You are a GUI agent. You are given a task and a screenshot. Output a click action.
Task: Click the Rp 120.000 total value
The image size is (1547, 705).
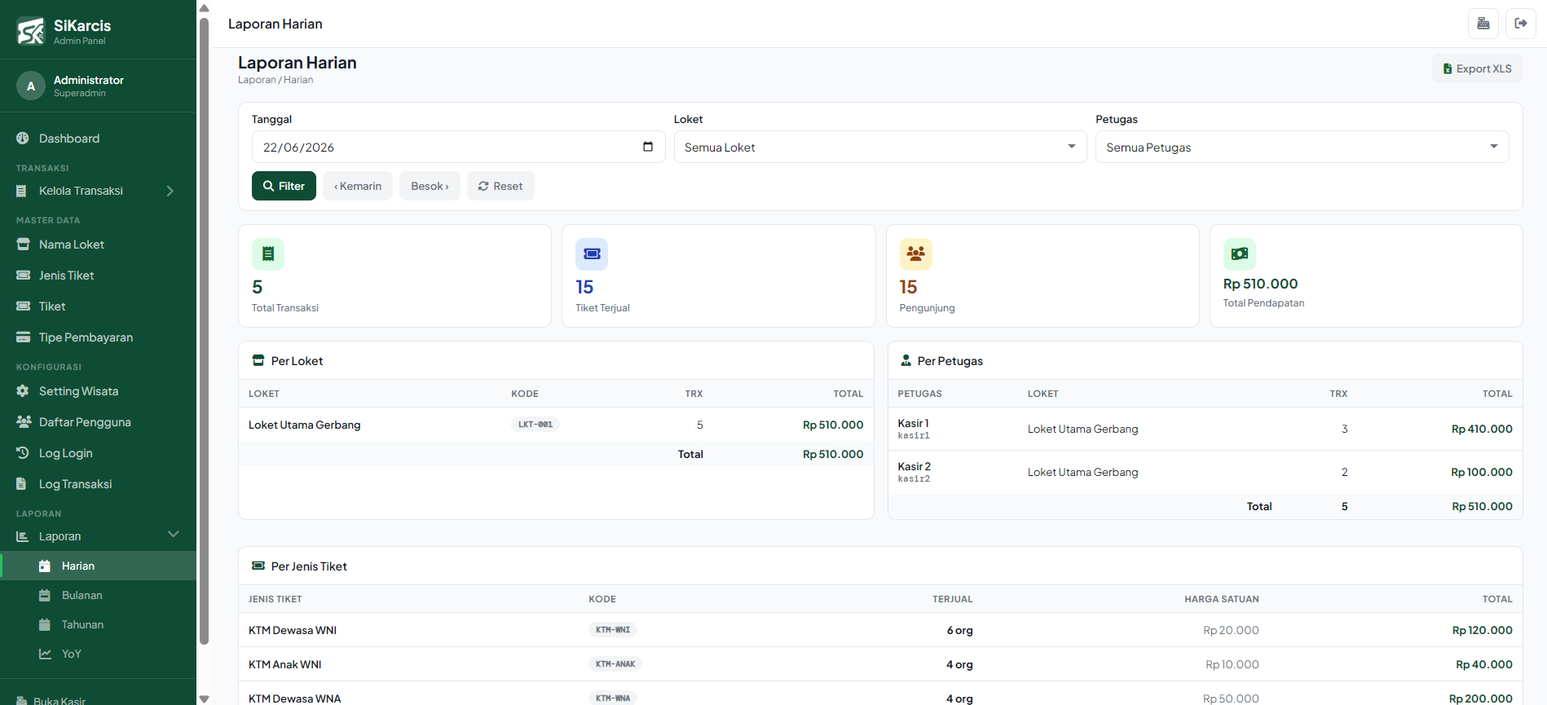click(x=1483, y=630)
